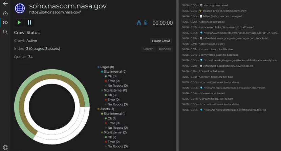
Task: Open the https://soho.nascom.nasa.gov/ URL under title
Action: tap(55, 12)
